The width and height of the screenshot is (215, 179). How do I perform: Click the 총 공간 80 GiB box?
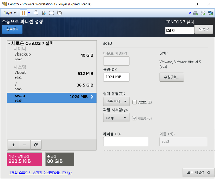coord(60,159)
